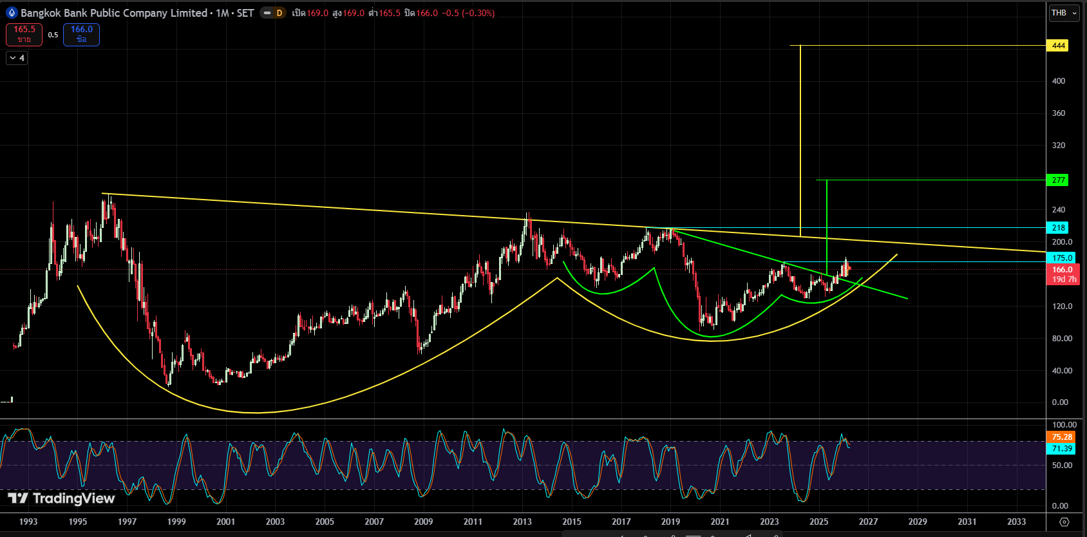Click the open price value 169.0 (เปิด)

317,13
